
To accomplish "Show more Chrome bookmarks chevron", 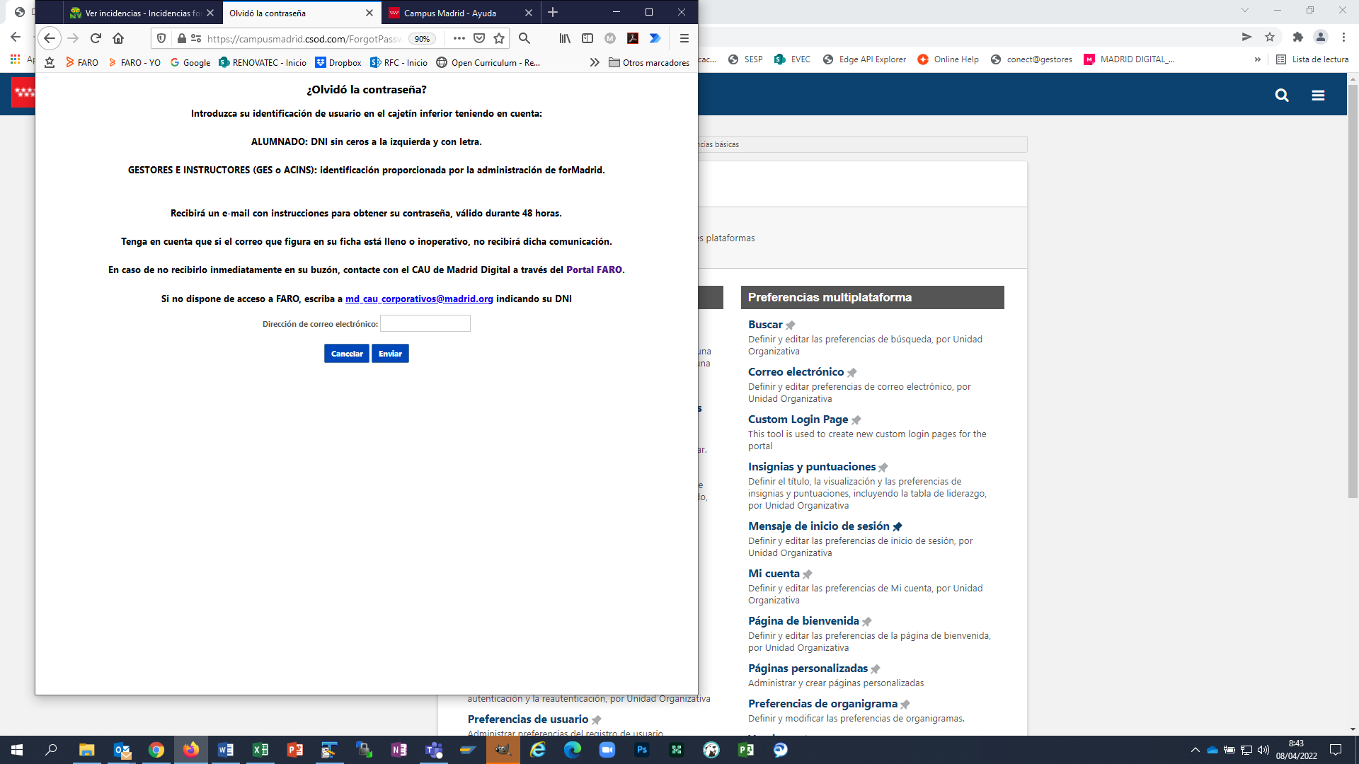I will tap(1258, 59).
